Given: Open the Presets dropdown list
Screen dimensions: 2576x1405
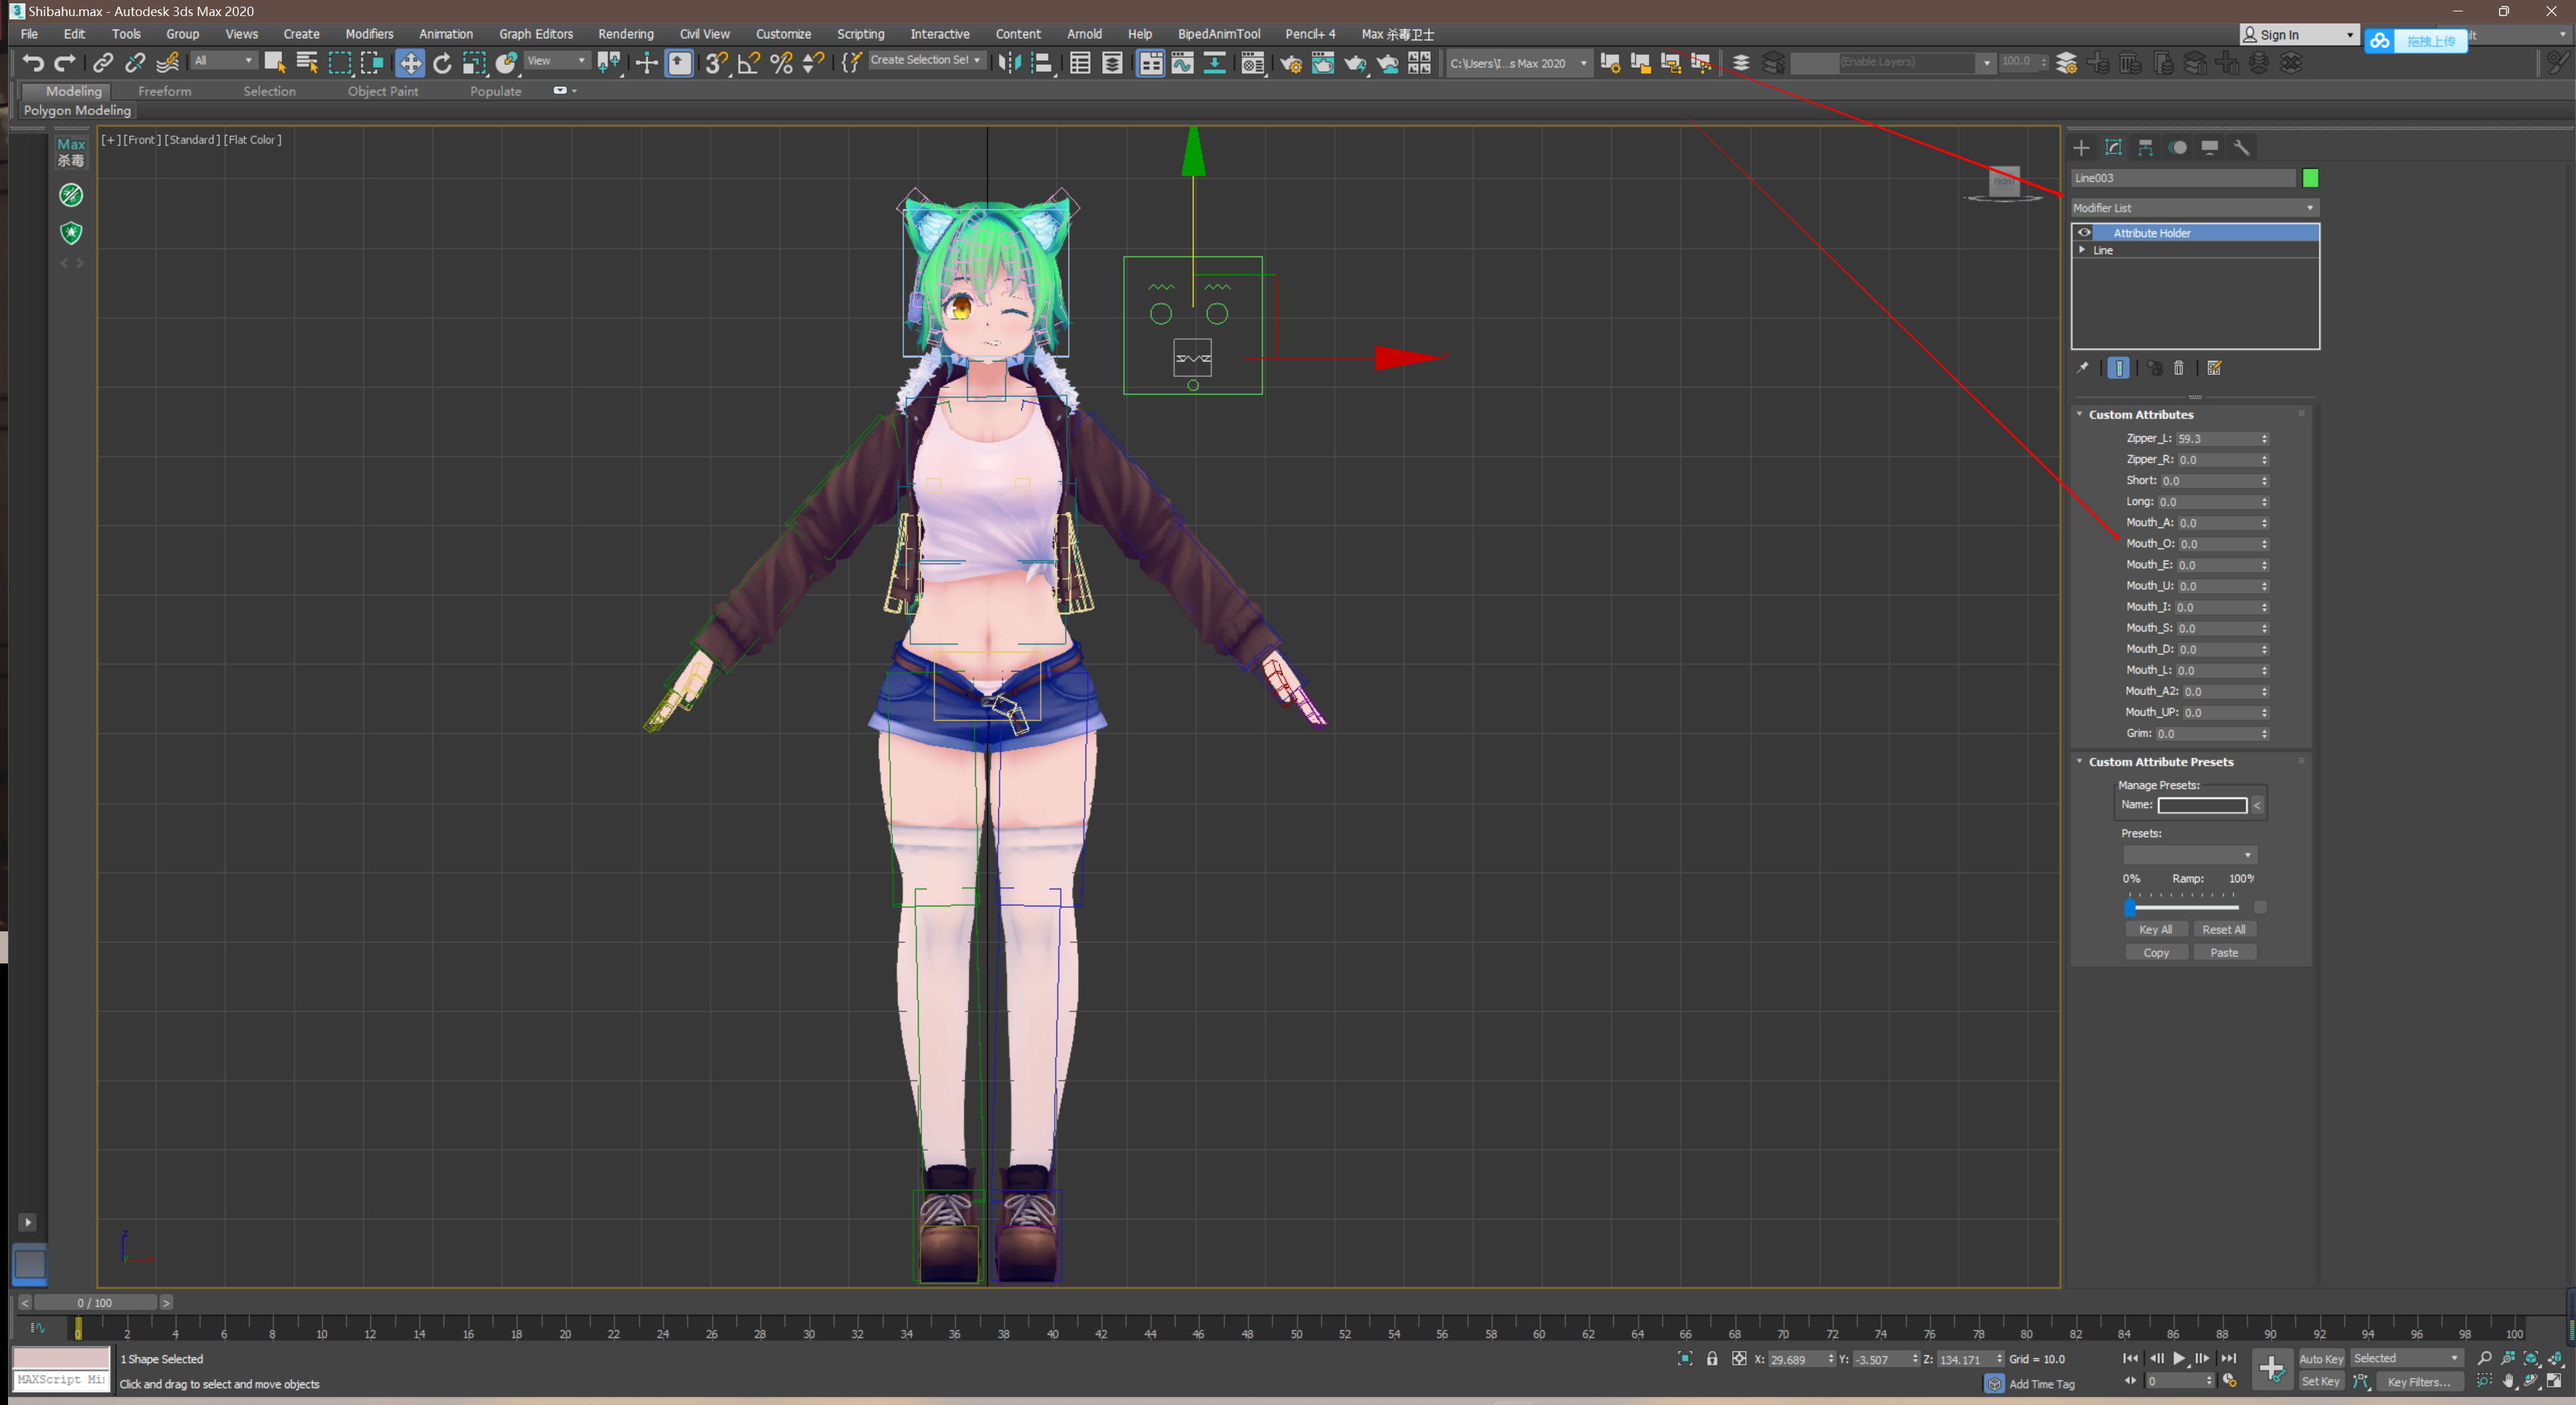Looking at the screenshot, I should 2189,854.
